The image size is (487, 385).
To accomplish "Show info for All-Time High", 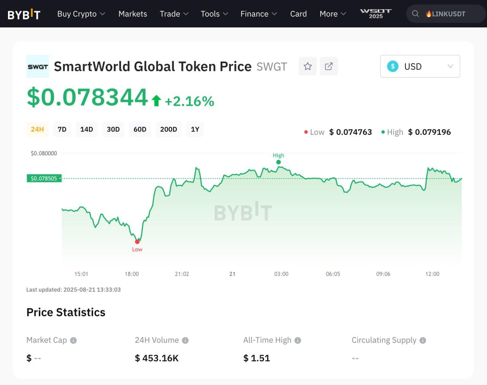I will pyautogui.click(x=298, y=340).
